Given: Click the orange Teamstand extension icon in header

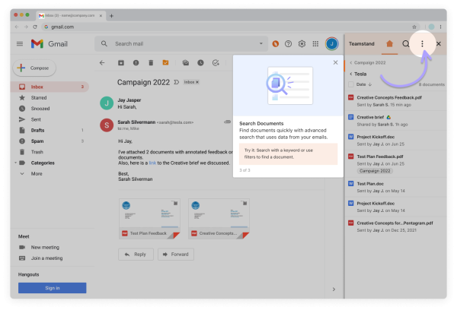Looking at the screenshot, I should (275, 43).
